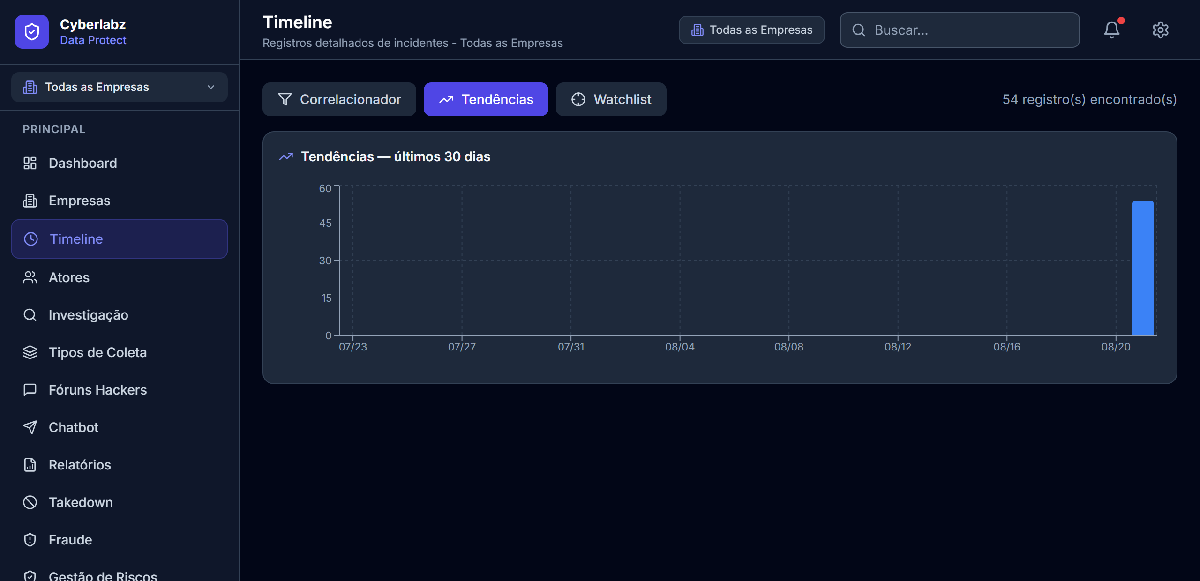The height and width of the screenshot is (581, 1200).
Task: Open the Chatbot page
Action: click(x=120, y=427)
